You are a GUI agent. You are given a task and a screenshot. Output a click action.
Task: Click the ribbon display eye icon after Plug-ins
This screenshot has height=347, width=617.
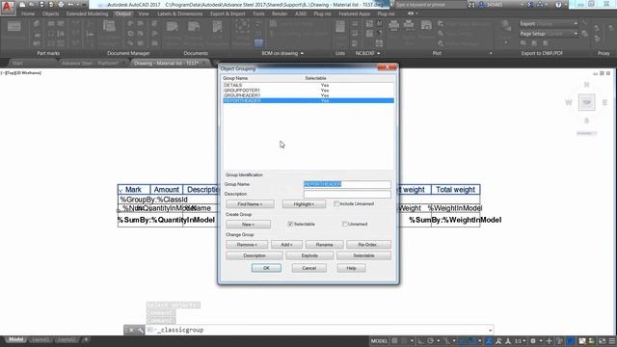coord(411,13)
